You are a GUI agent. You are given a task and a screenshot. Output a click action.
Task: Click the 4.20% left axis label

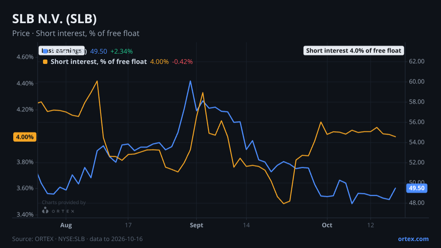click(x=25, y=109)
